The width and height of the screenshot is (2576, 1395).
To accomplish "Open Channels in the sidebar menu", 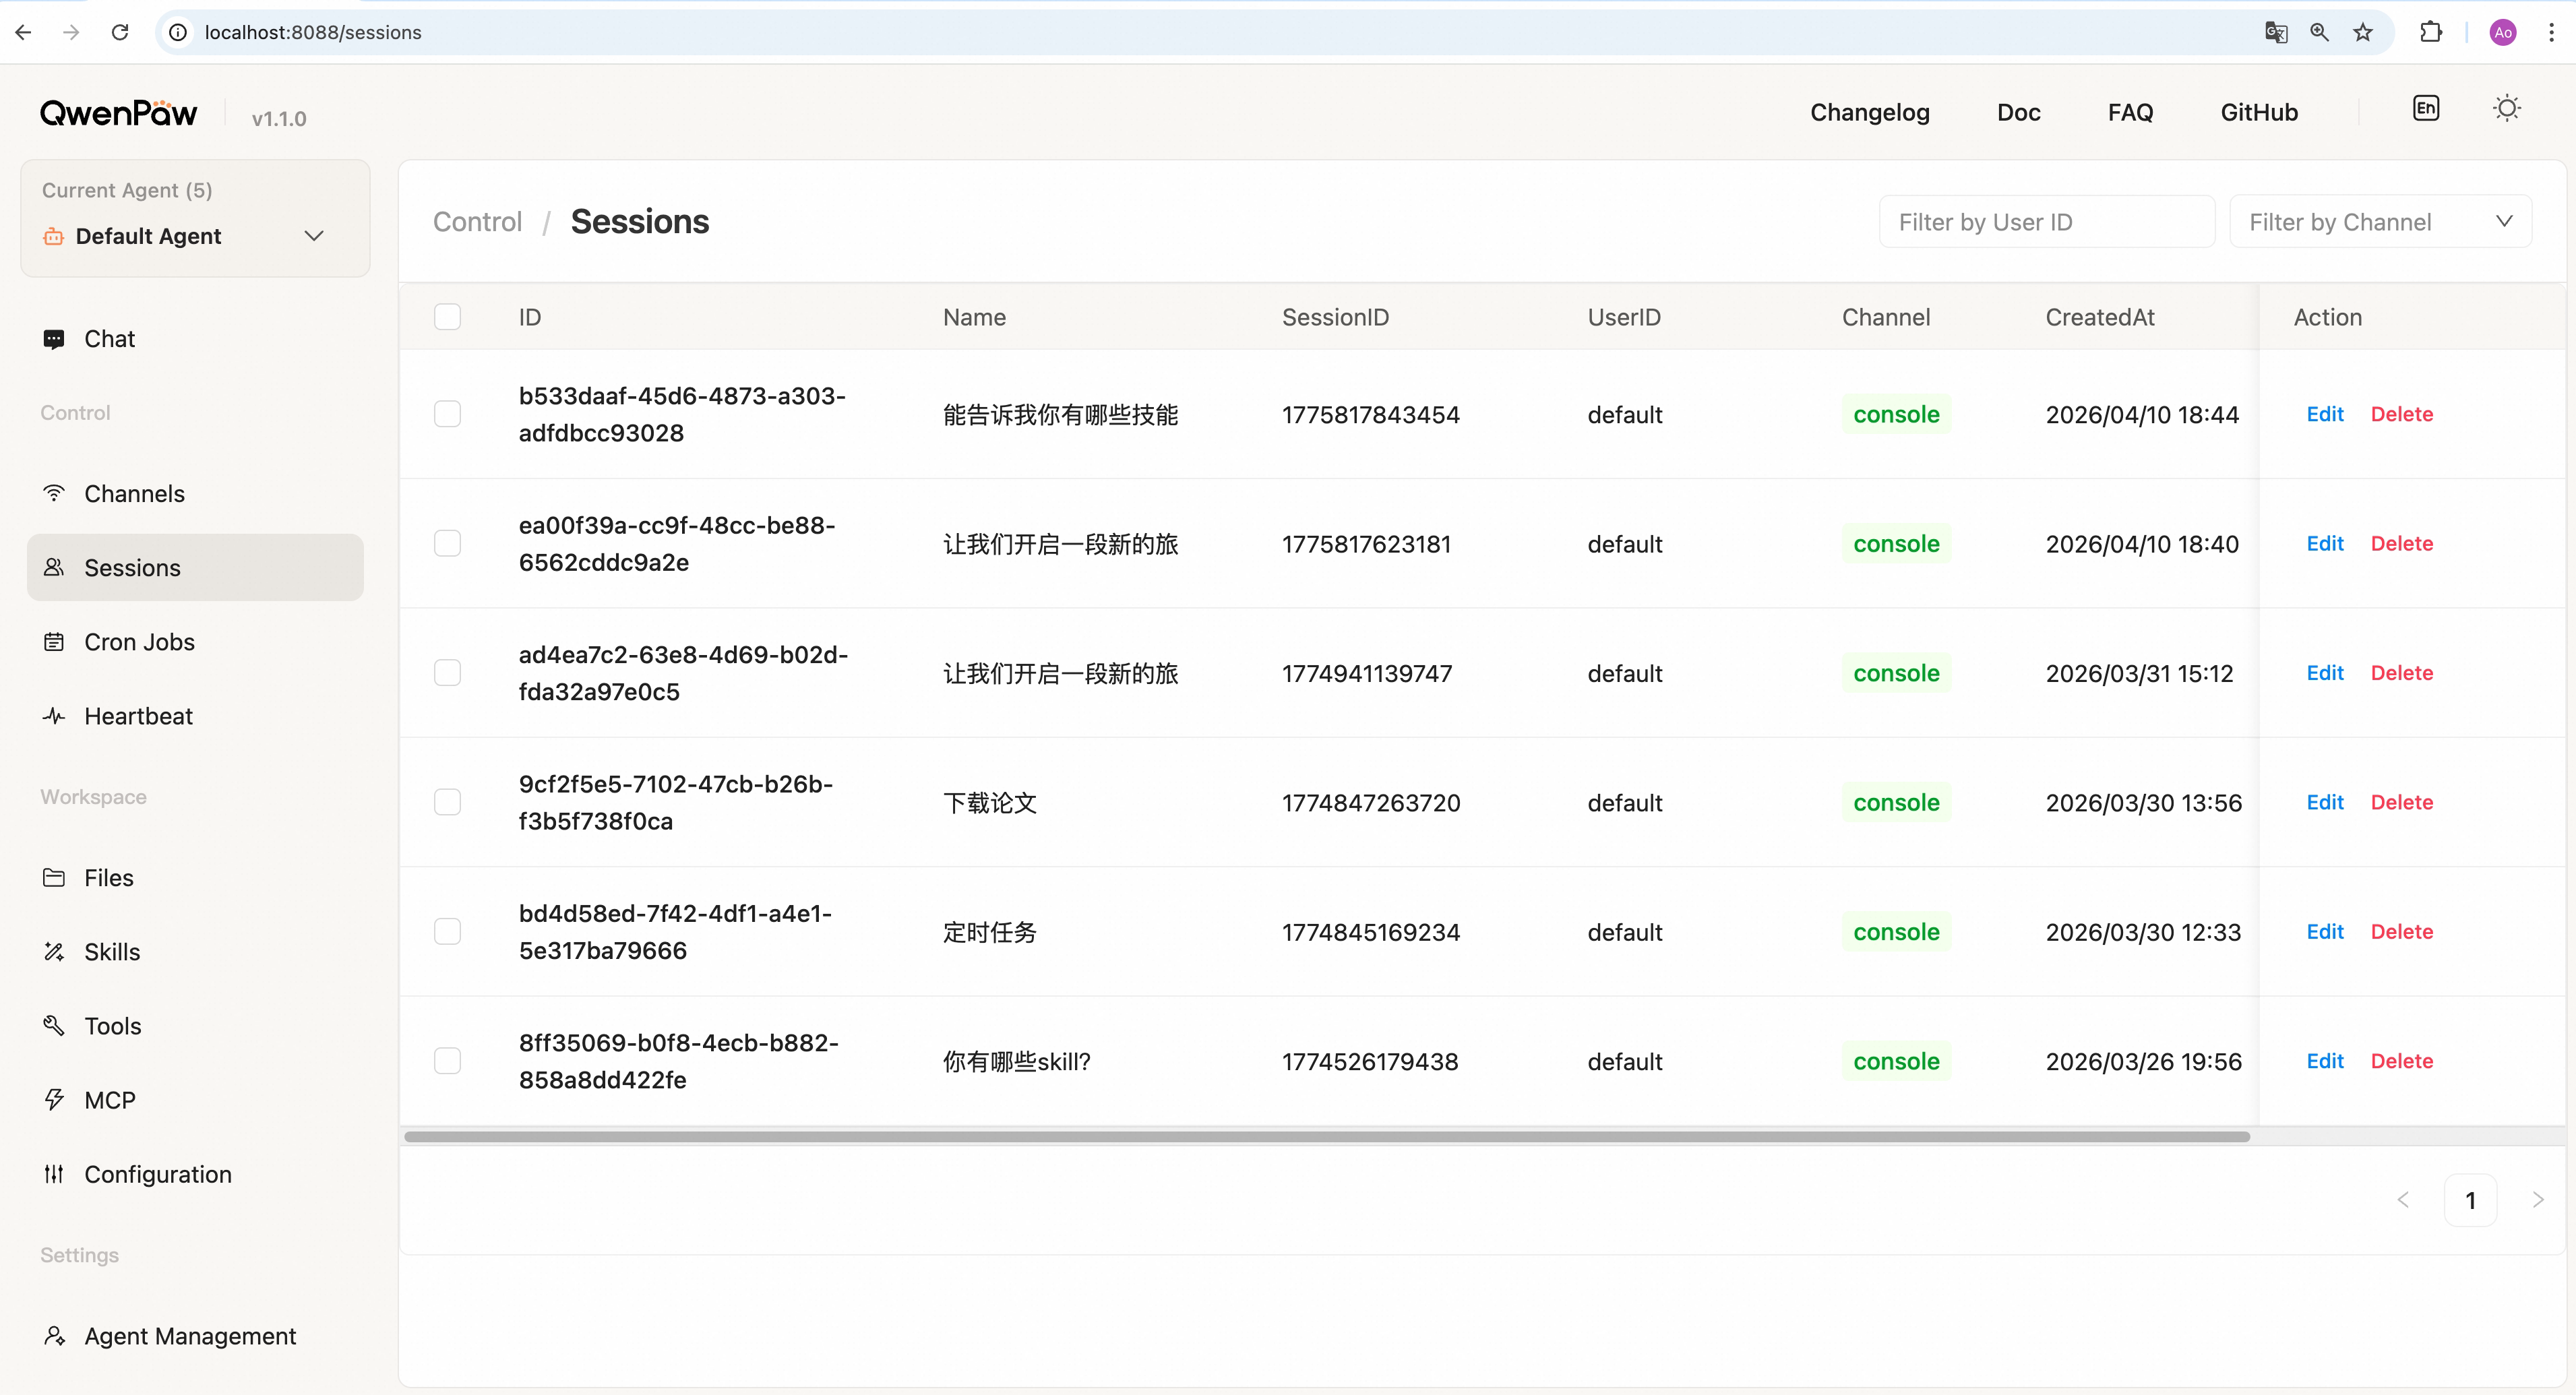I will pyautogui.click(x=134, y=494).
